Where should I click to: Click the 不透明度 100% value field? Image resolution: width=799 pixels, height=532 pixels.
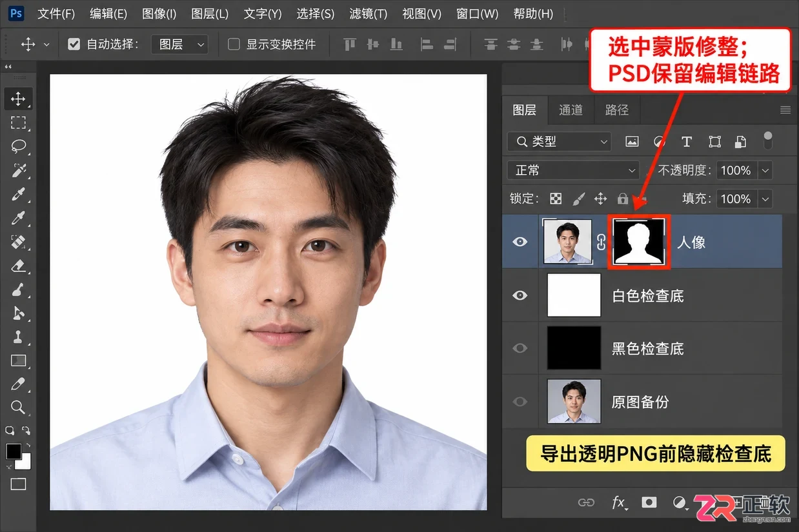coord(736,170)
